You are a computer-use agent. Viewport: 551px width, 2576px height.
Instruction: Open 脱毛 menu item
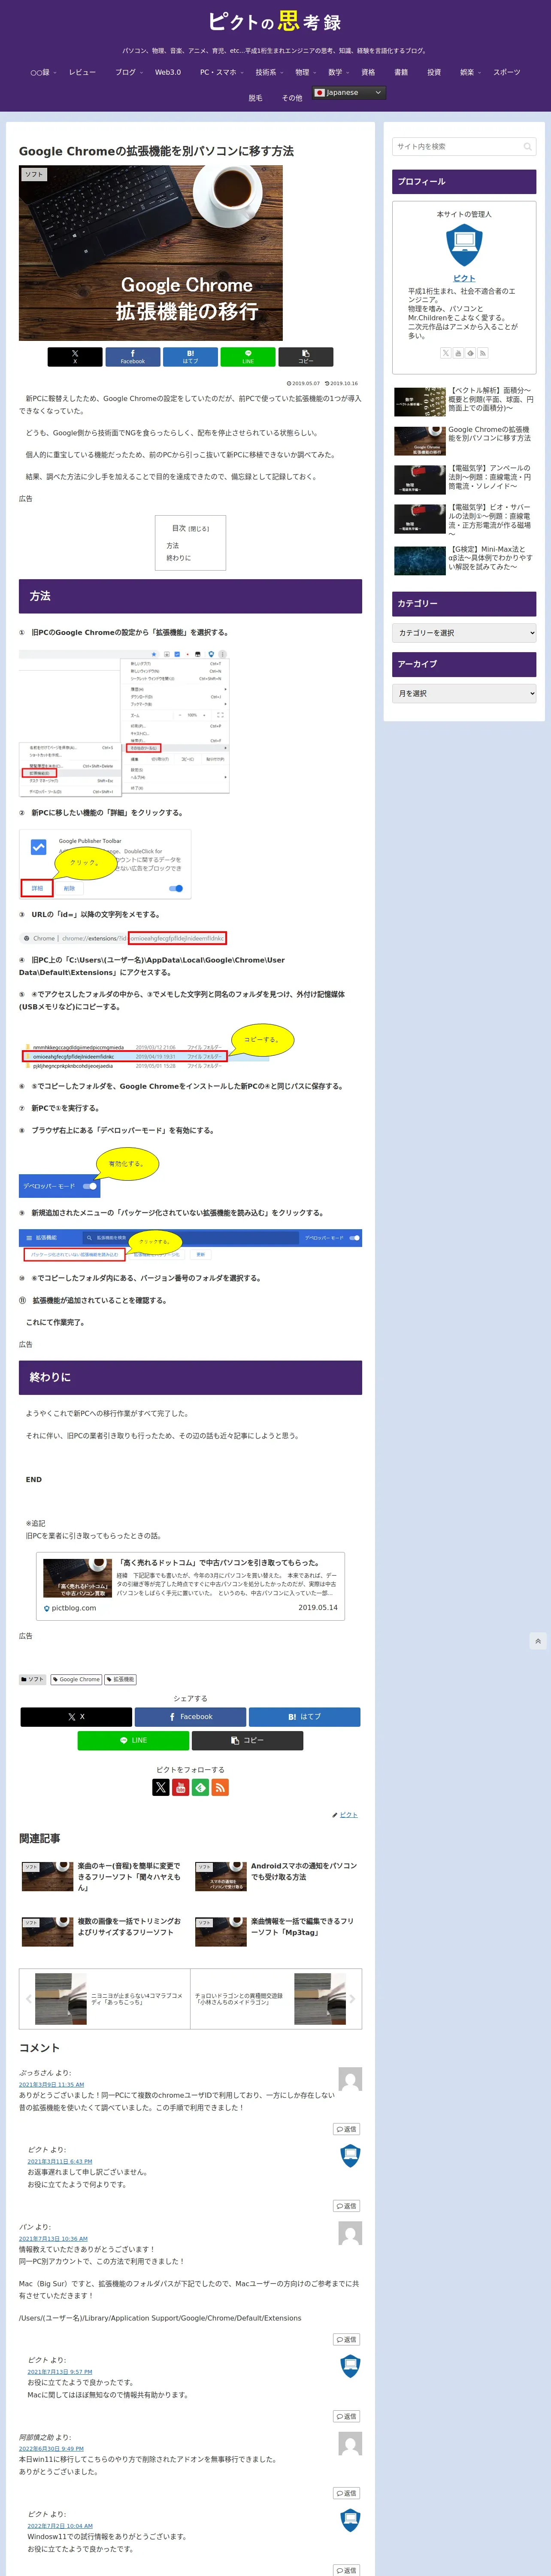pos(255,98)
